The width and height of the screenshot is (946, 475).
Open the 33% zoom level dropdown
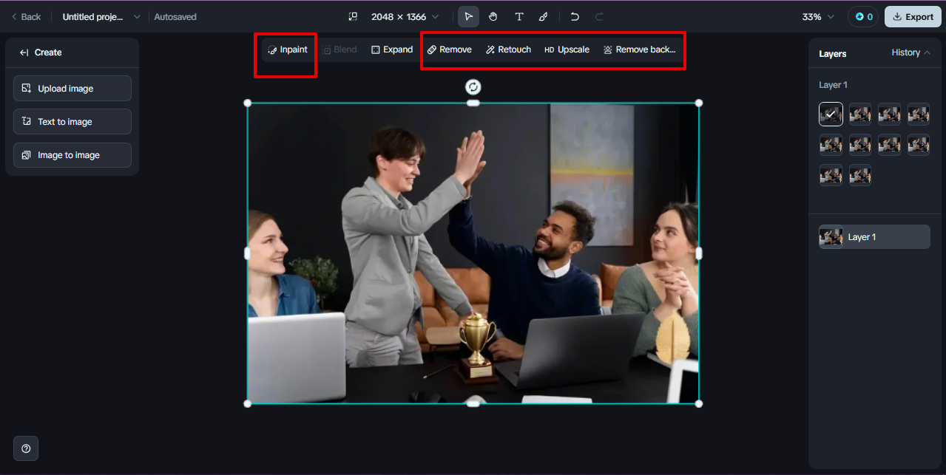coord(818,16)
